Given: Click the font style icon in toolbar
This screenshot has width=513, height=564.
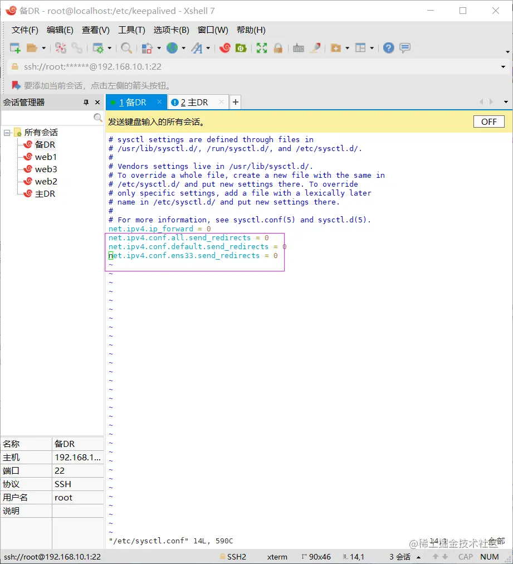Looking at the screenshot, I should 197,48.
